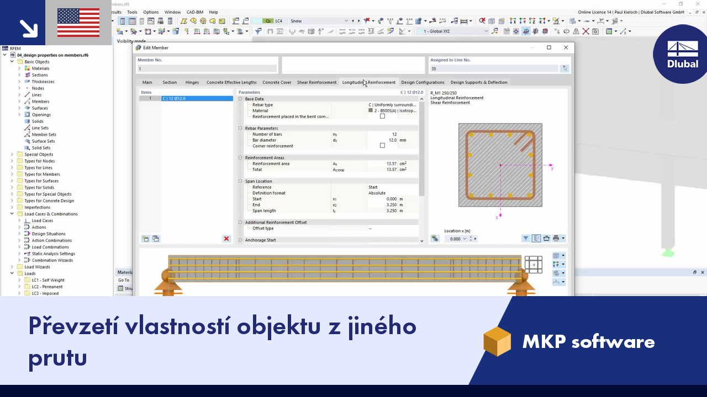Viewport: 707px width, 397px height.
Task: Click the section filter funnel icon
Action: (x=526, y=239)
